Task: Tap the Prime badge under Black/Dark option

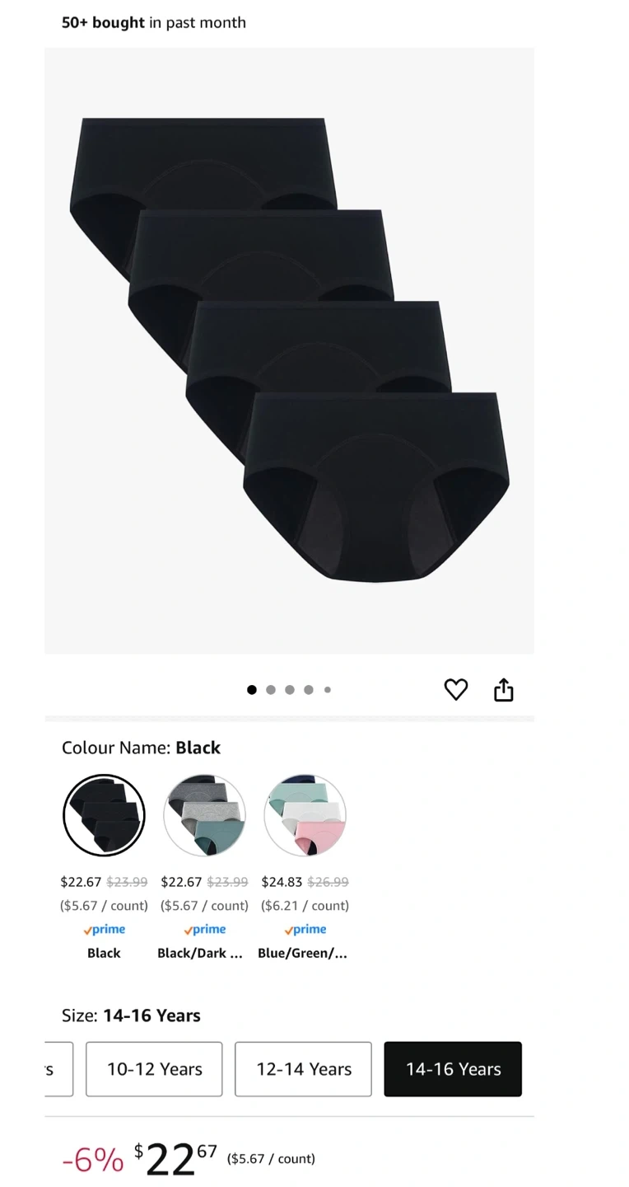Action: point(204,930)
